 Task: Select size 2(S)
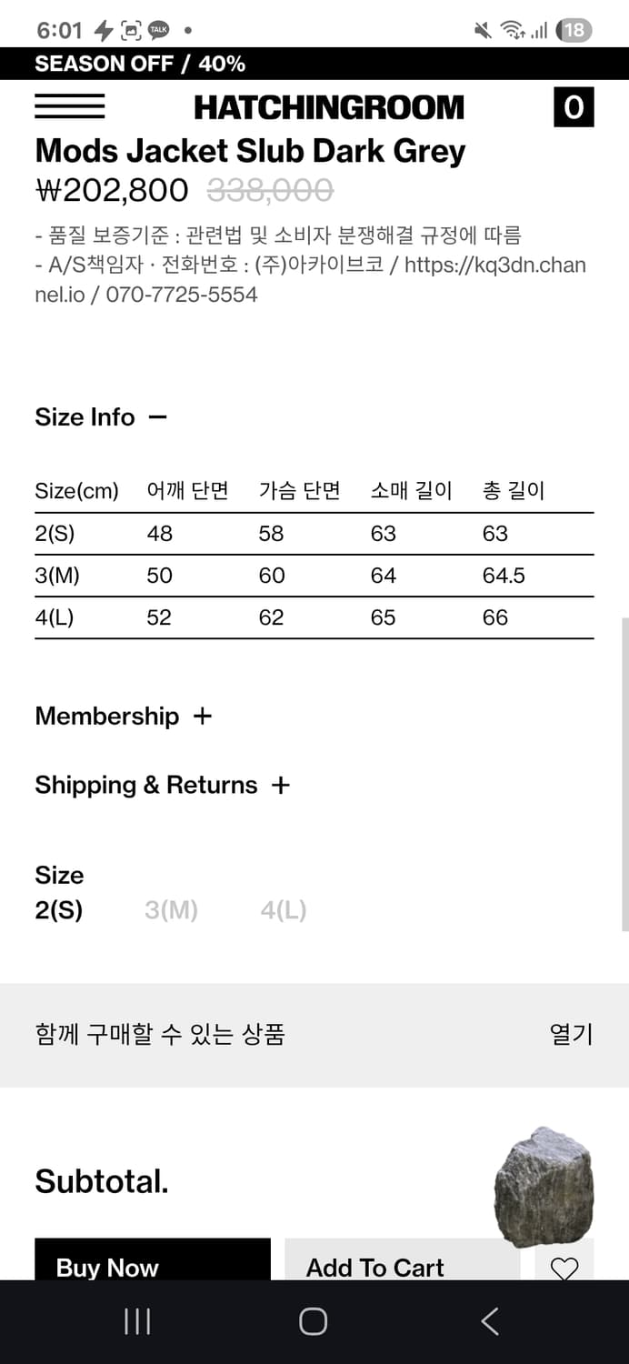click(59, 910)
